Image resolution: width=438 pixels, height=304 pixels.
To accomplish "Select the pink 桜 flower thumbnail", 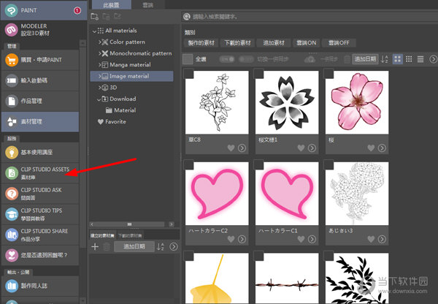I will pos(357,102).
